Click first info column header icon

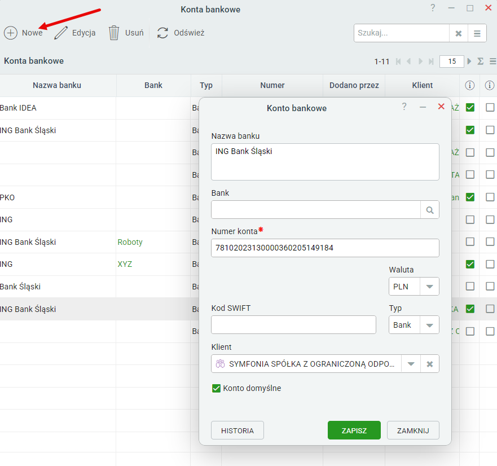pyautogui.click(x=470, y=85)
